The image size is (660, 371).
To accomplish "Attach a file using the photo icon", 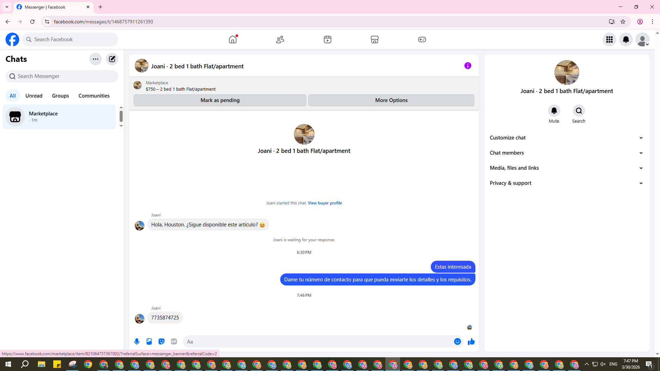I will pyautogui.click(x=149, y=341).
